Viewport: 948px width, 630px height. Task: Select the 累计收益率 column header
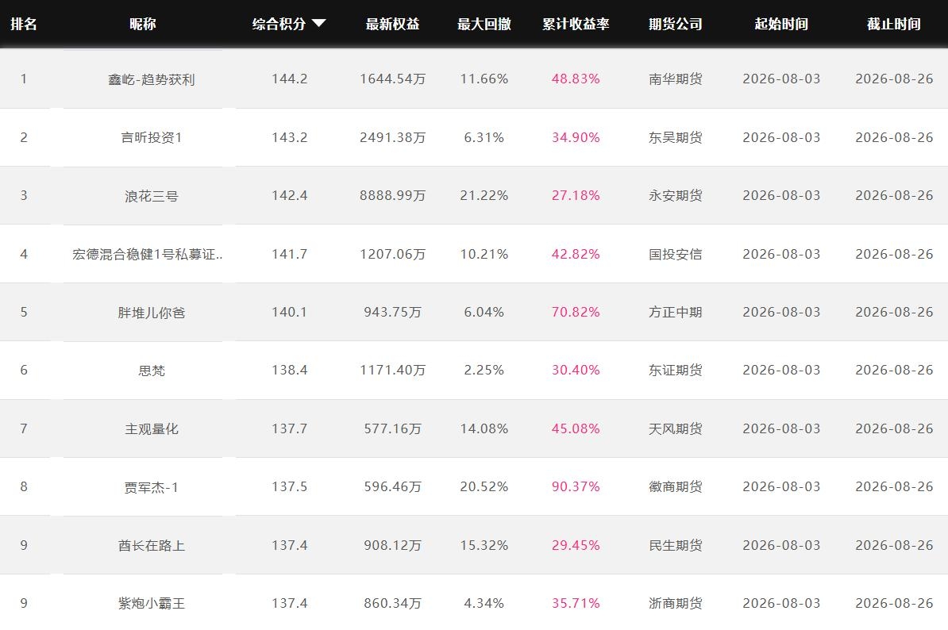click(x=576, y=24)
